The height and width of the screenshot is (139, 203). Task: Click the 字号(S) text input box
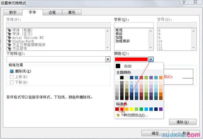click(x=177, y=25)
